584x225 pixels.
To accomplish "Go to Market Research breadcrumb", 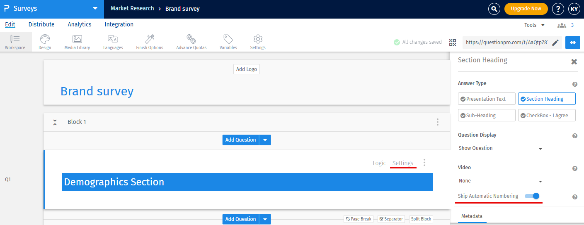I will tap(132, 9).
